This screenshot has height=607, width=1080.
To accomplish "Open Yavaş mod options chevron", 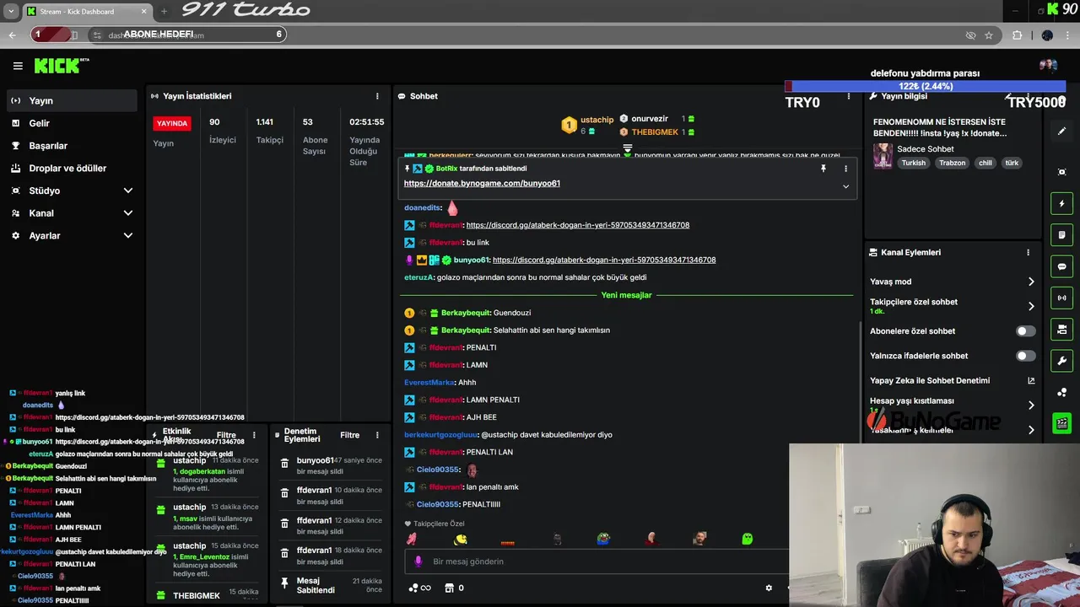I will 1031,282.
